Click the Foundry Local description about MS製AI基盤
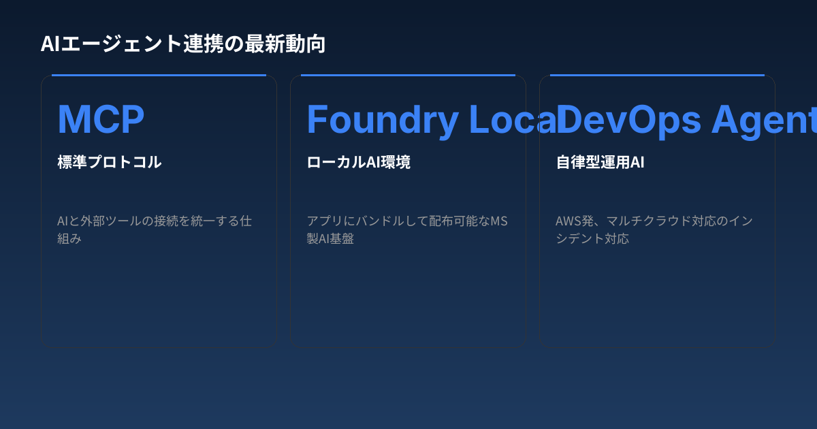The height and width of the screenshot is (429, 817). (407, 229)
